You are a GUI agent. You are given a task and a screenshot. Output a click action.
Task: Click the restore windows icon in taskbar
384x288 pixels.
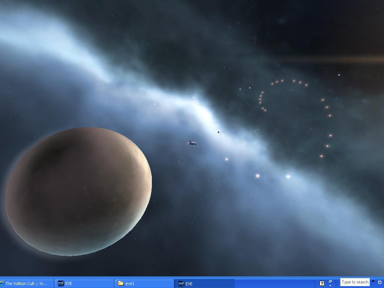point(330,282)
